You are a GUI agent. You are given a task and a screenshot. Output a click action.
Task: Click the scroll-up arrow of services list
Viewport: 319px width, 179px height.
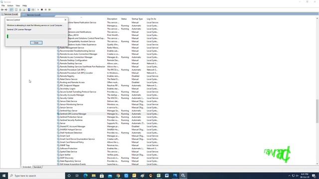coord(317,19)
